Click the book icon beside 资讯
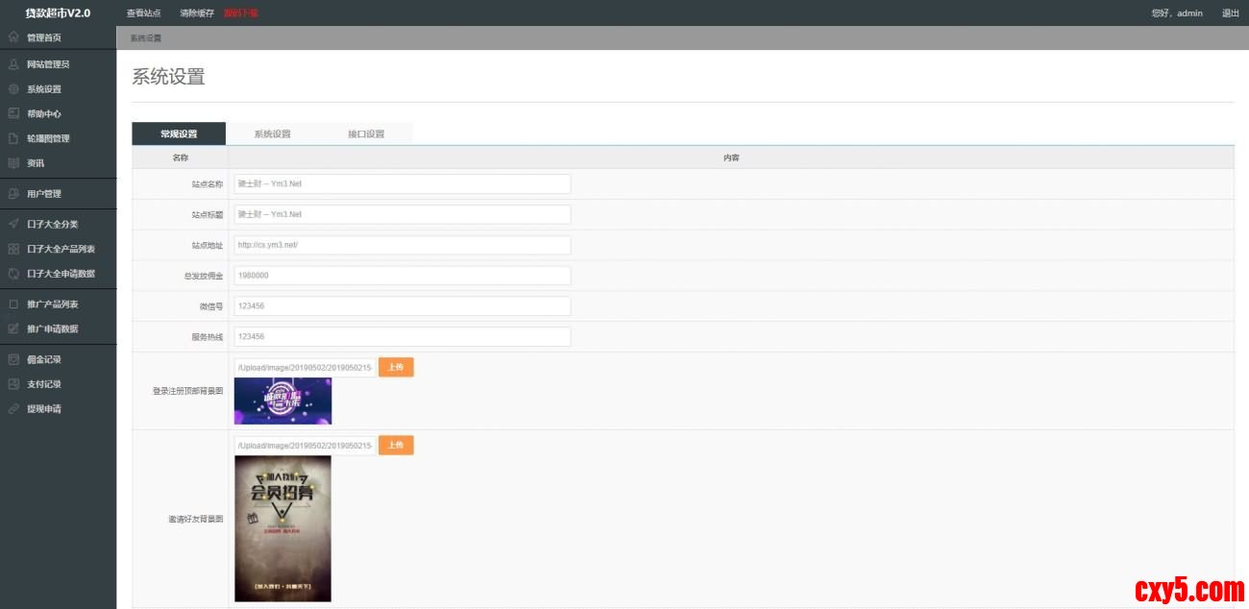This screenshot has height=609, width=1249. click(13, 163)
